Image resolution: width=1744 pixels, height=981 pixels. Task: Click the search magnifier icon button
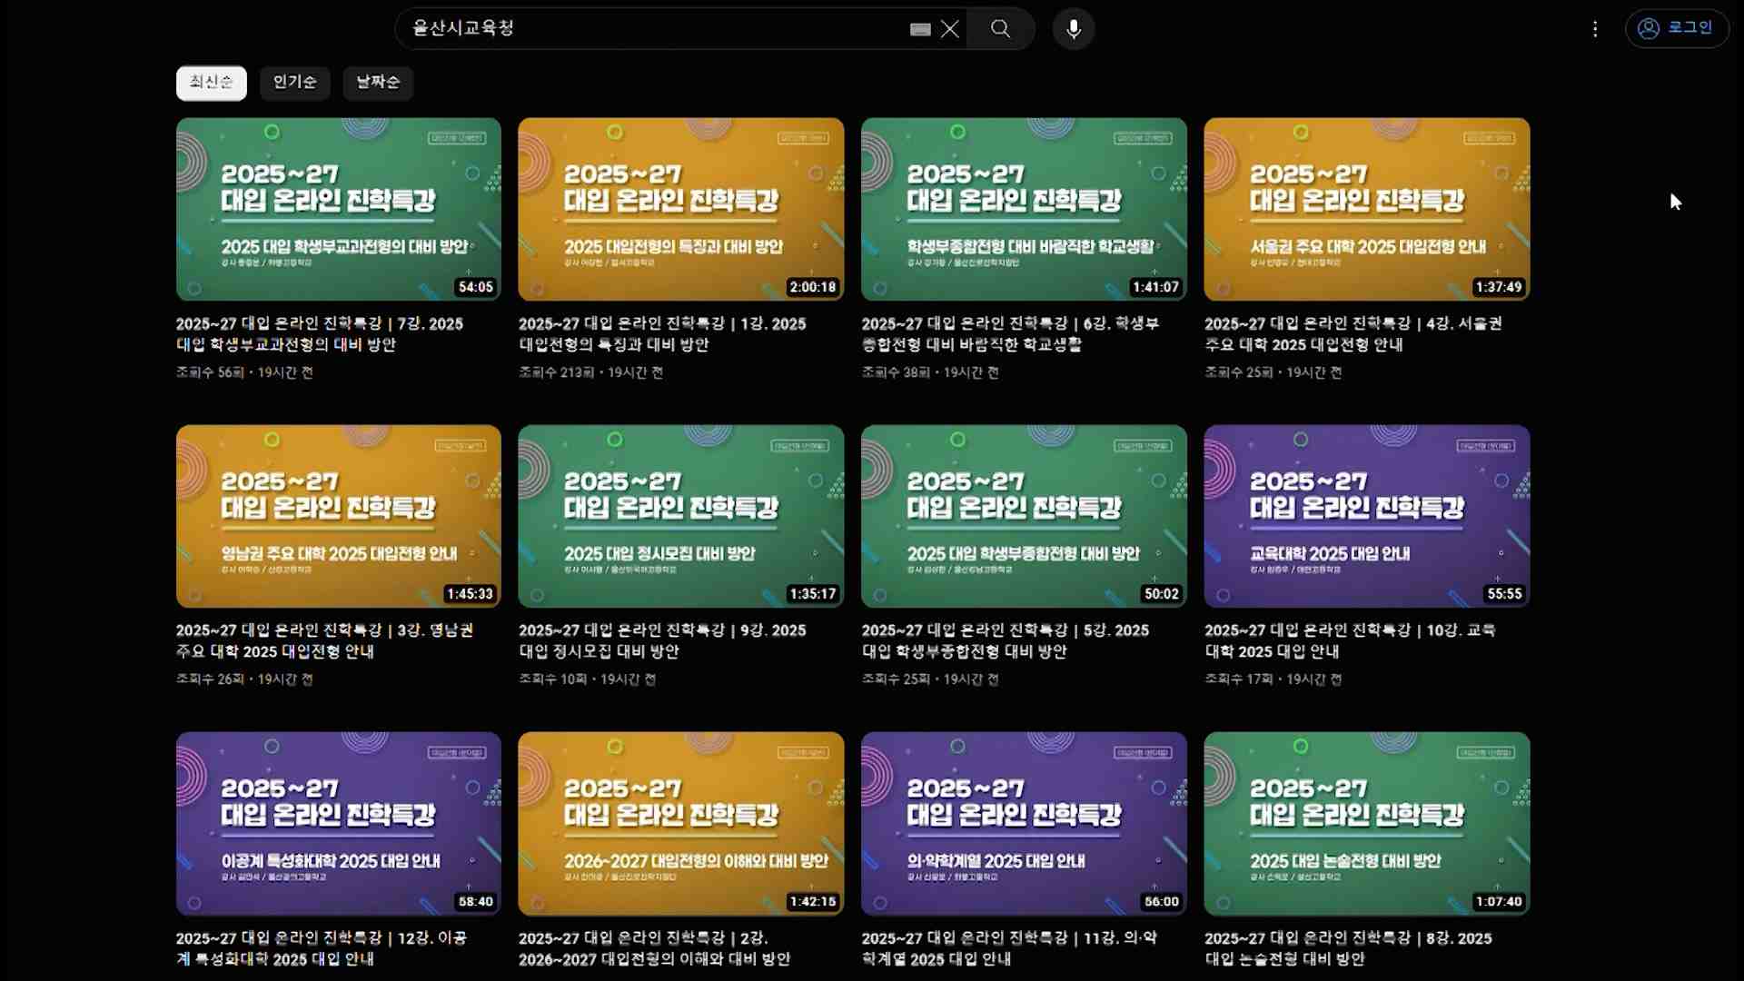click(1000, 28)
